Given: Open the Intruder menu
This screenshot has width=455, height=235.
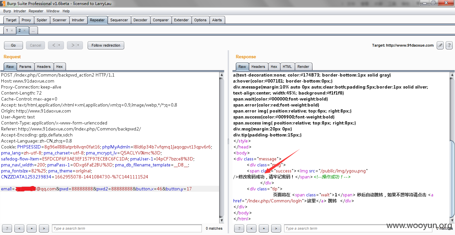Looking at the screenshot, I should coord(20,11).
